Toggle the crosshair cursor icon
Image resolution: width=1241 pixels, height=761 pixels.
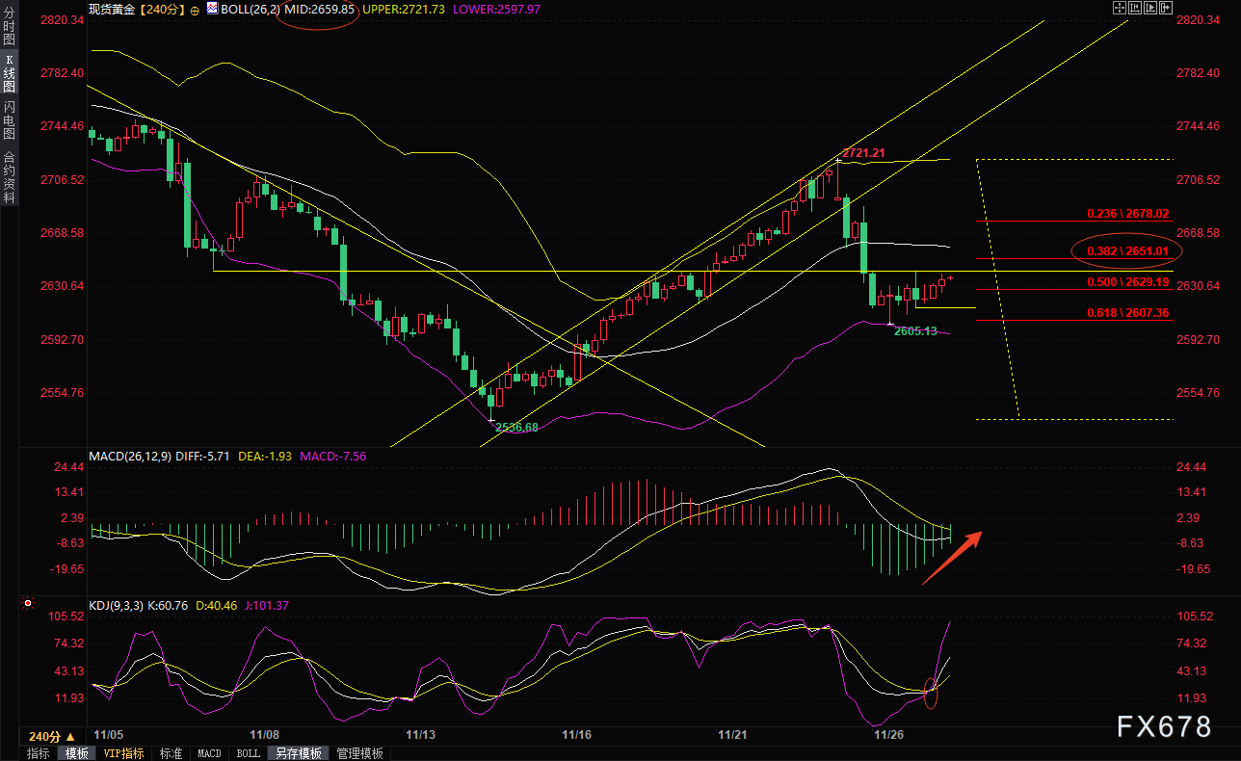(x=1120, y=8)
